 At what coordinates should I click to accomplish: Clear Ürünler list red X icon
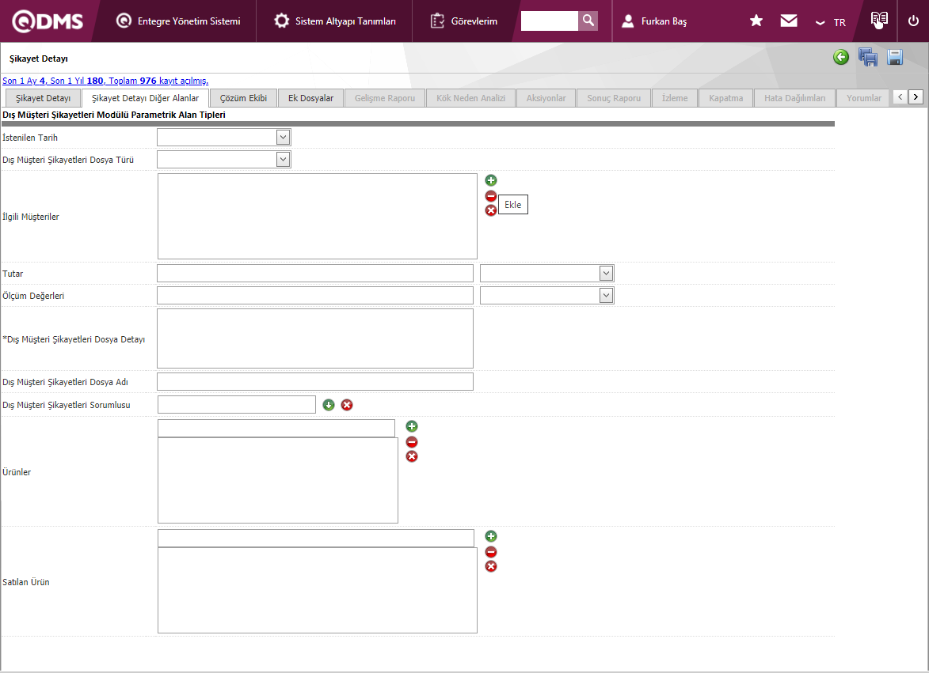coord(412,456)
